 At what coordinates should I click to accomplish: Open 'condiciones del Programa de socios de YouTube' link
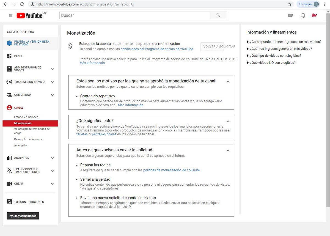click(157, 49)
